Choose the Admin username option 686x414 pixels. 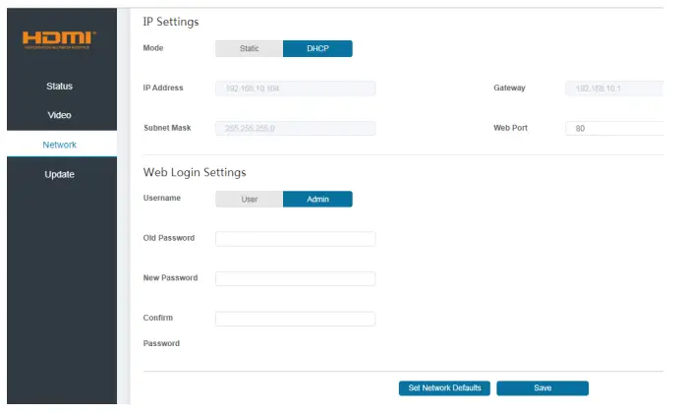pyautogui.click(x=317, y=199)
